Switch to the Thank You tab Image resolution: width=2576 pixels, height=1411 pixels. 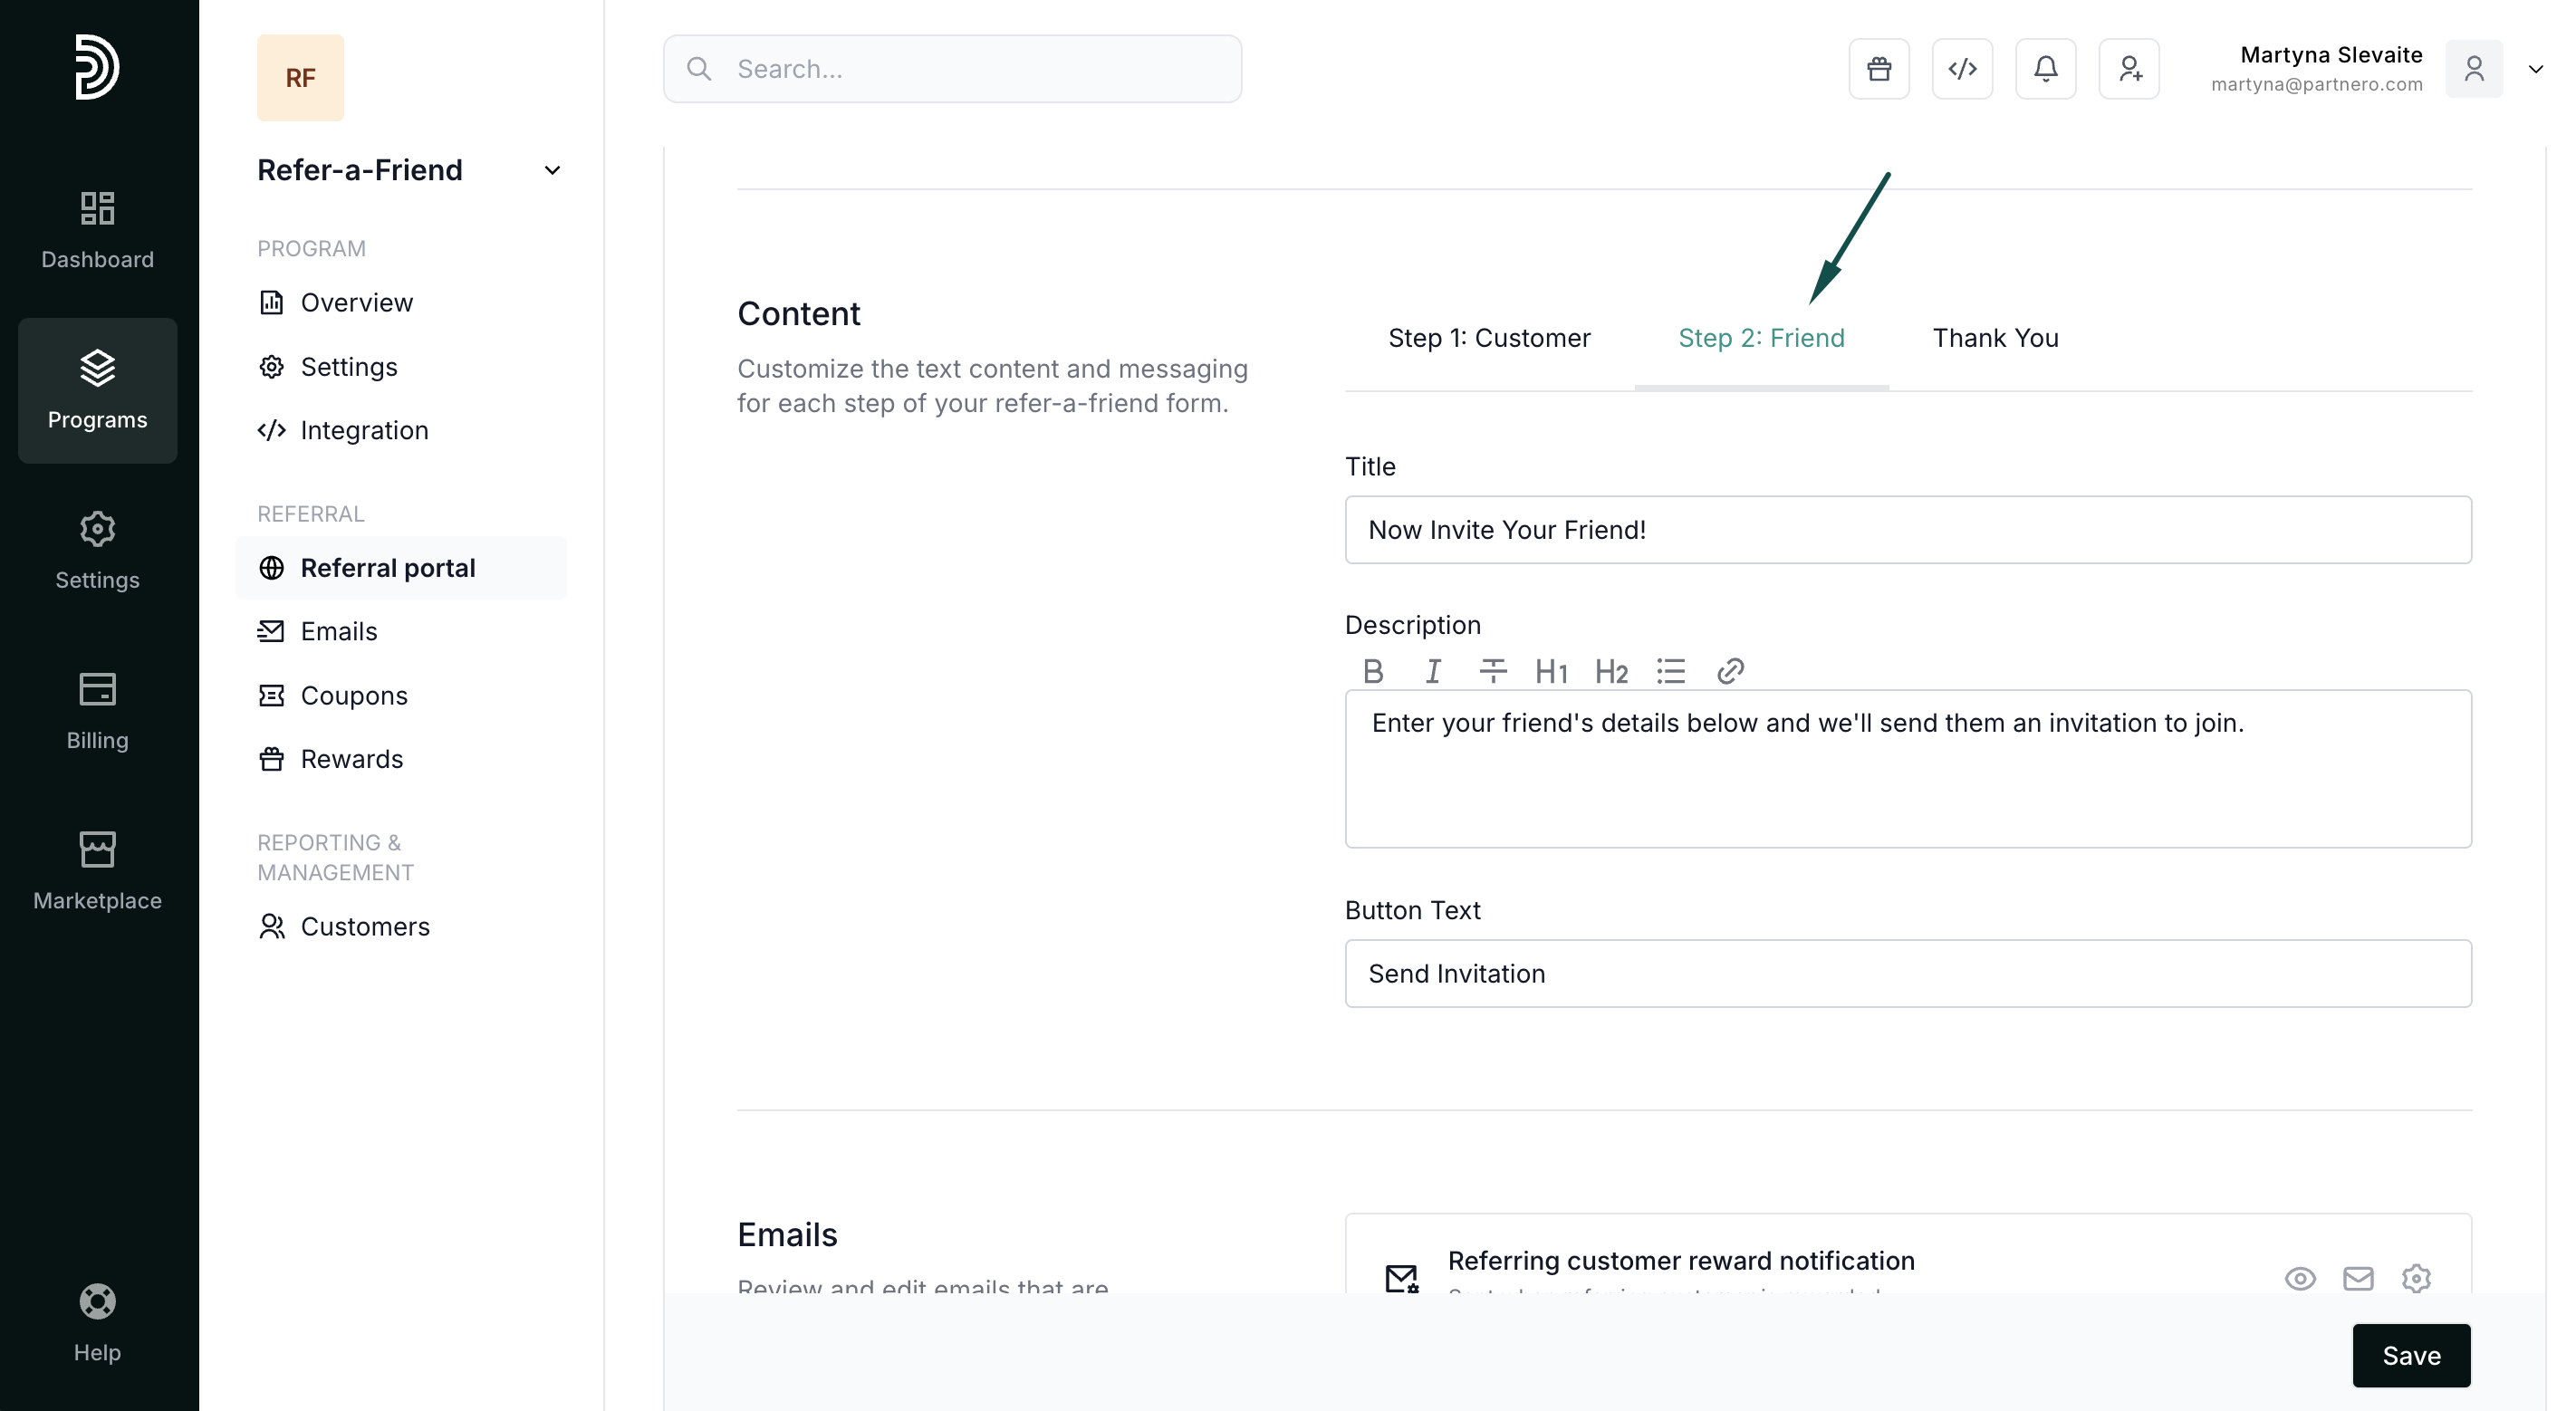pyautogui.click(x=1995, y=338)
